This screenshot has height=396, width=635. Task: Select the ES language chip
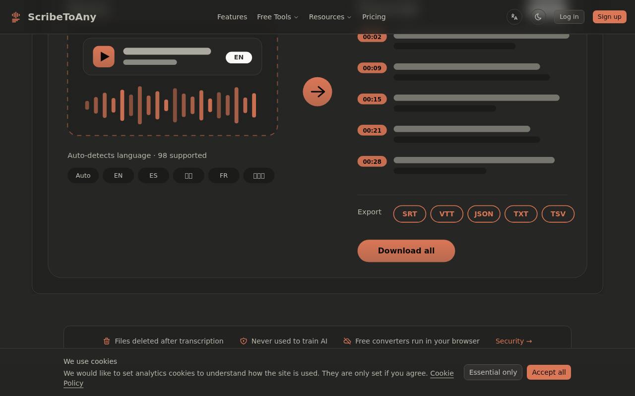(x=153, y=176)
